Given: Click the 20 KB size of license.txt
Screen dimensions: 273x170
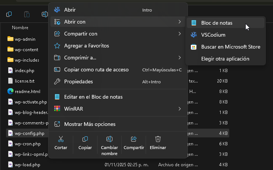Looking at the screenshot, I should point(222,81).
